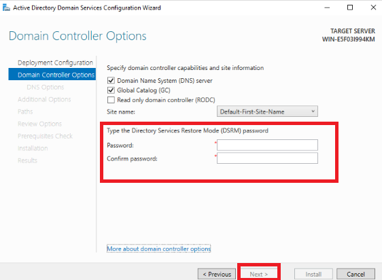The width and height of the screenshot is (382, 280).
Task: Minimize the wizard window
Action: coord(327,7)
